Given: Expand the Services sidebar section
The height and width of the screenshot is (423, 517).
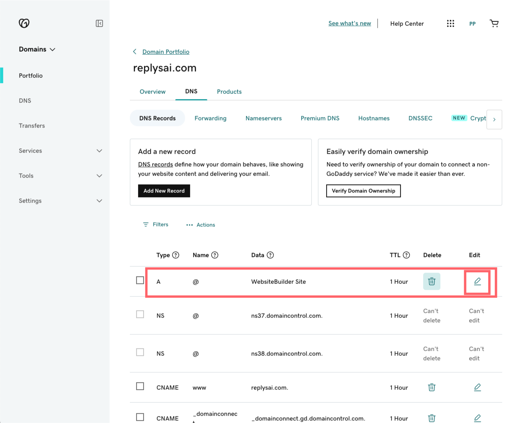Looking at the screenshot, I should pyautogui.click(x=99, y=151).
